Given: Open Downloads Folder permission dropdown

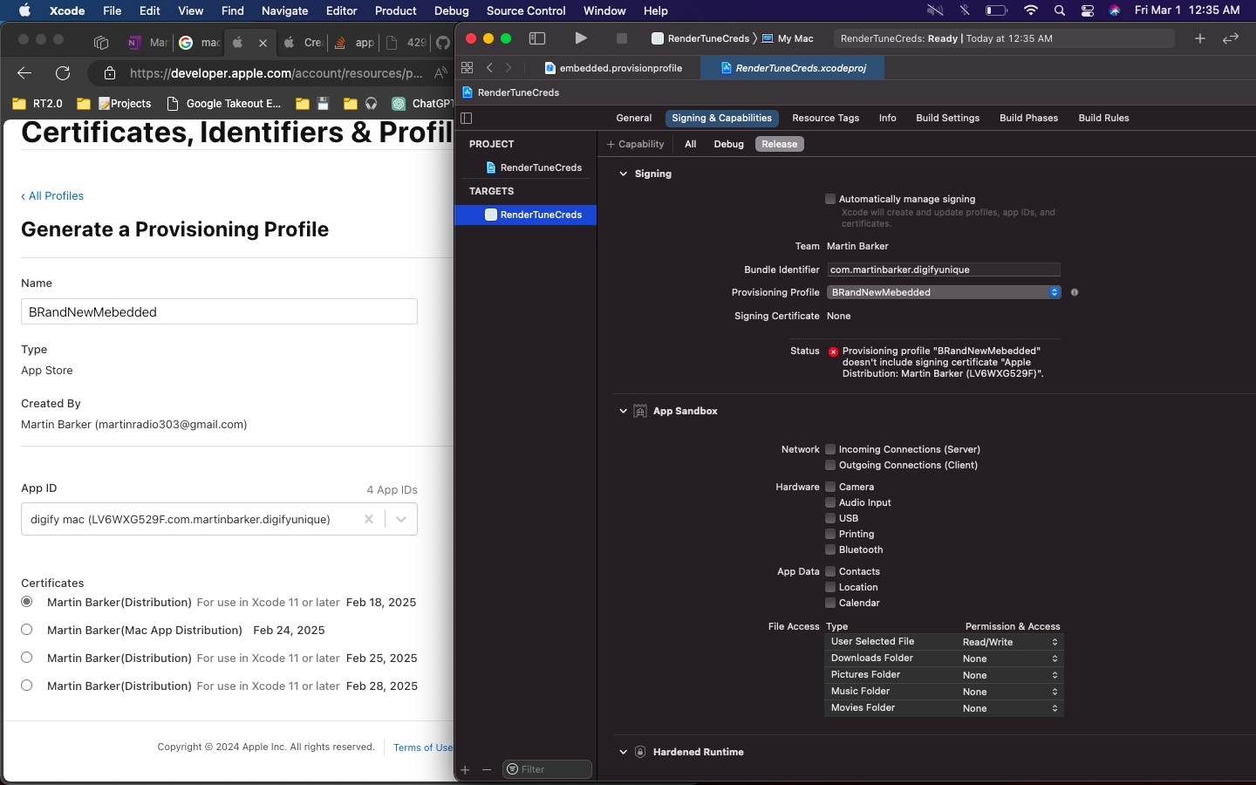Looking at the screenshot, I should point(1010,659).
